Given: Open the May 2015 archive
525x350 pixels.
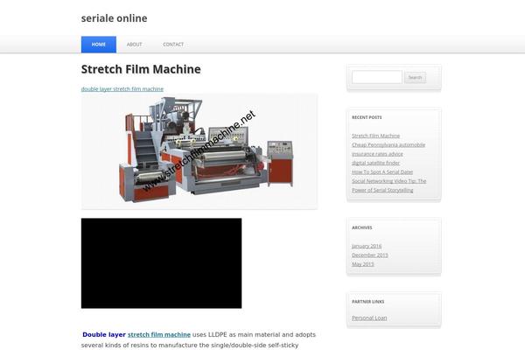Looking at the screenshot, I should pos(362,263).
